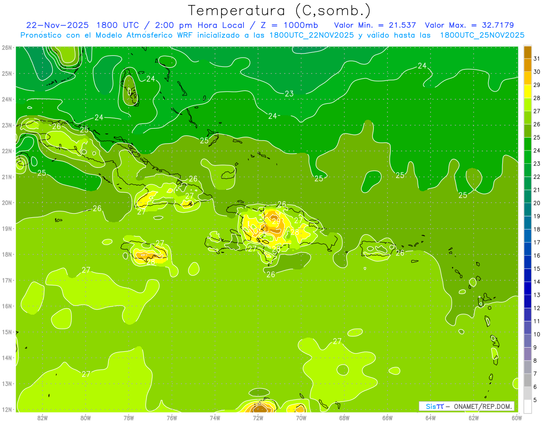Click the "23N" latitude axis label
Viewport: 549px width, 424px height.
(7, 125)
